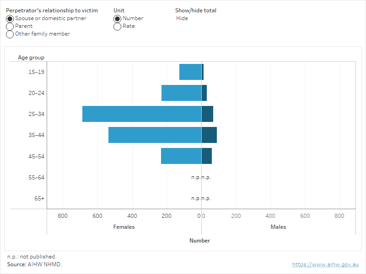The height and width of the screenshot is (274, 366).
Task: Click the females bar for 35–44
Action: pos(155,135)
